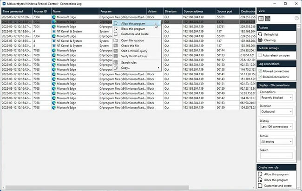Select source port cell 50142
This screenshot has width=302, height=191.
tap(228, 98)
